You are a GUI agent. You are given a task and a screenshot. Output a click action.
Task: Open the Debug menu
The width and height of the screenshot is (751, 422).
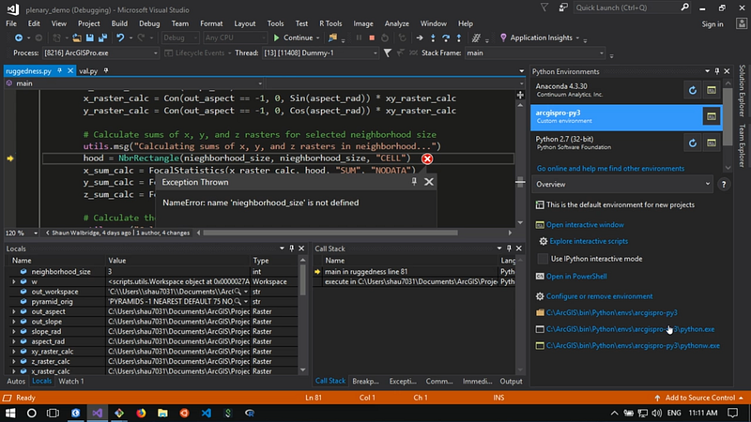point(149,23)
